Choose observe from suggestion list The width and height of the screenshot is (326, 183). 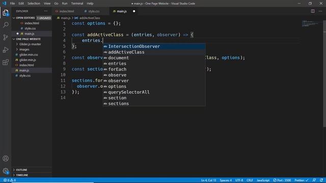coord(154,75)
